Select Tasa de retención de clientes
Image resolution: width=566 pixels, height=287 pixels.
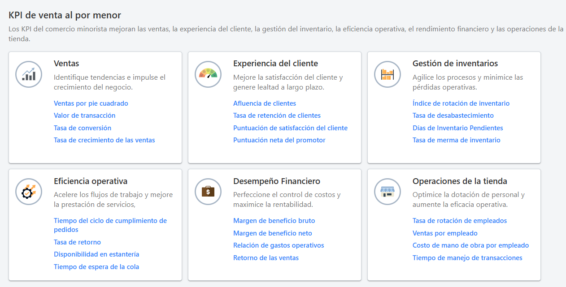click(x=277, y=115)
